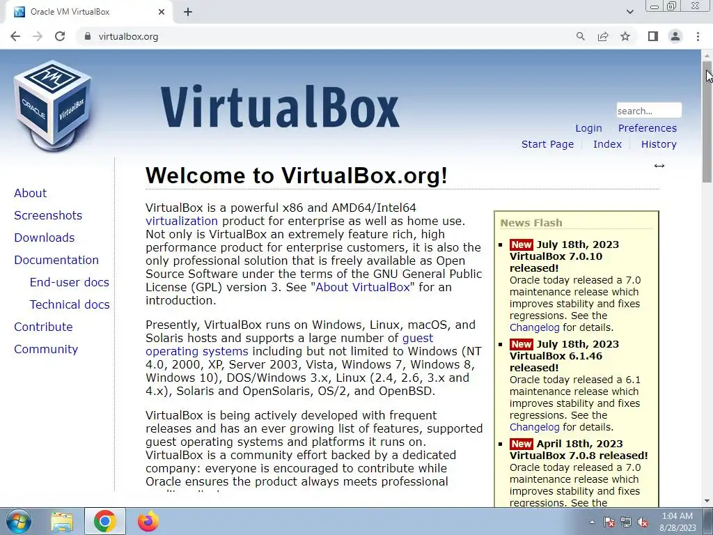Open Screenshots in the sidebar
The width and height of the screenshot is (713, 535).
pos(48,215)
